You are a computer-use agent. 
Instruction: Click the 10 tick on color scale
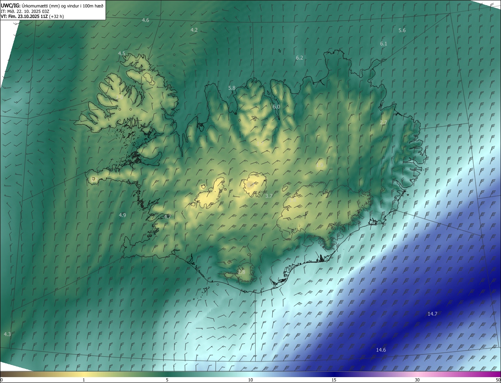click(250, 380)
